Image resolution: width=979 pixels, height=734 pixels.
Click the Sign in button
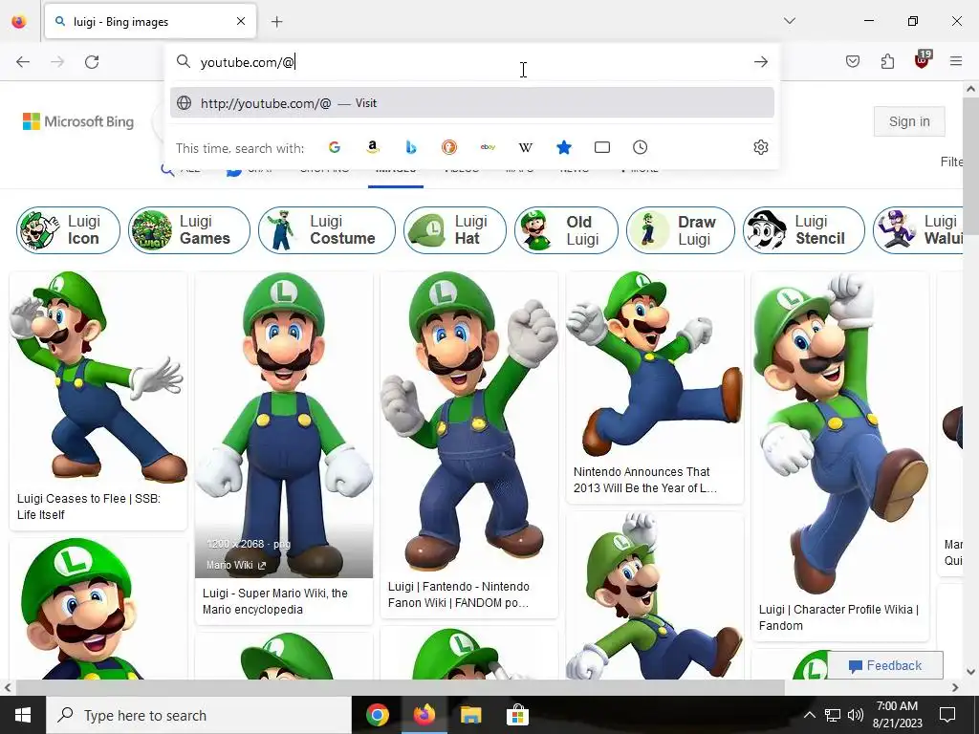coord(909,121)
